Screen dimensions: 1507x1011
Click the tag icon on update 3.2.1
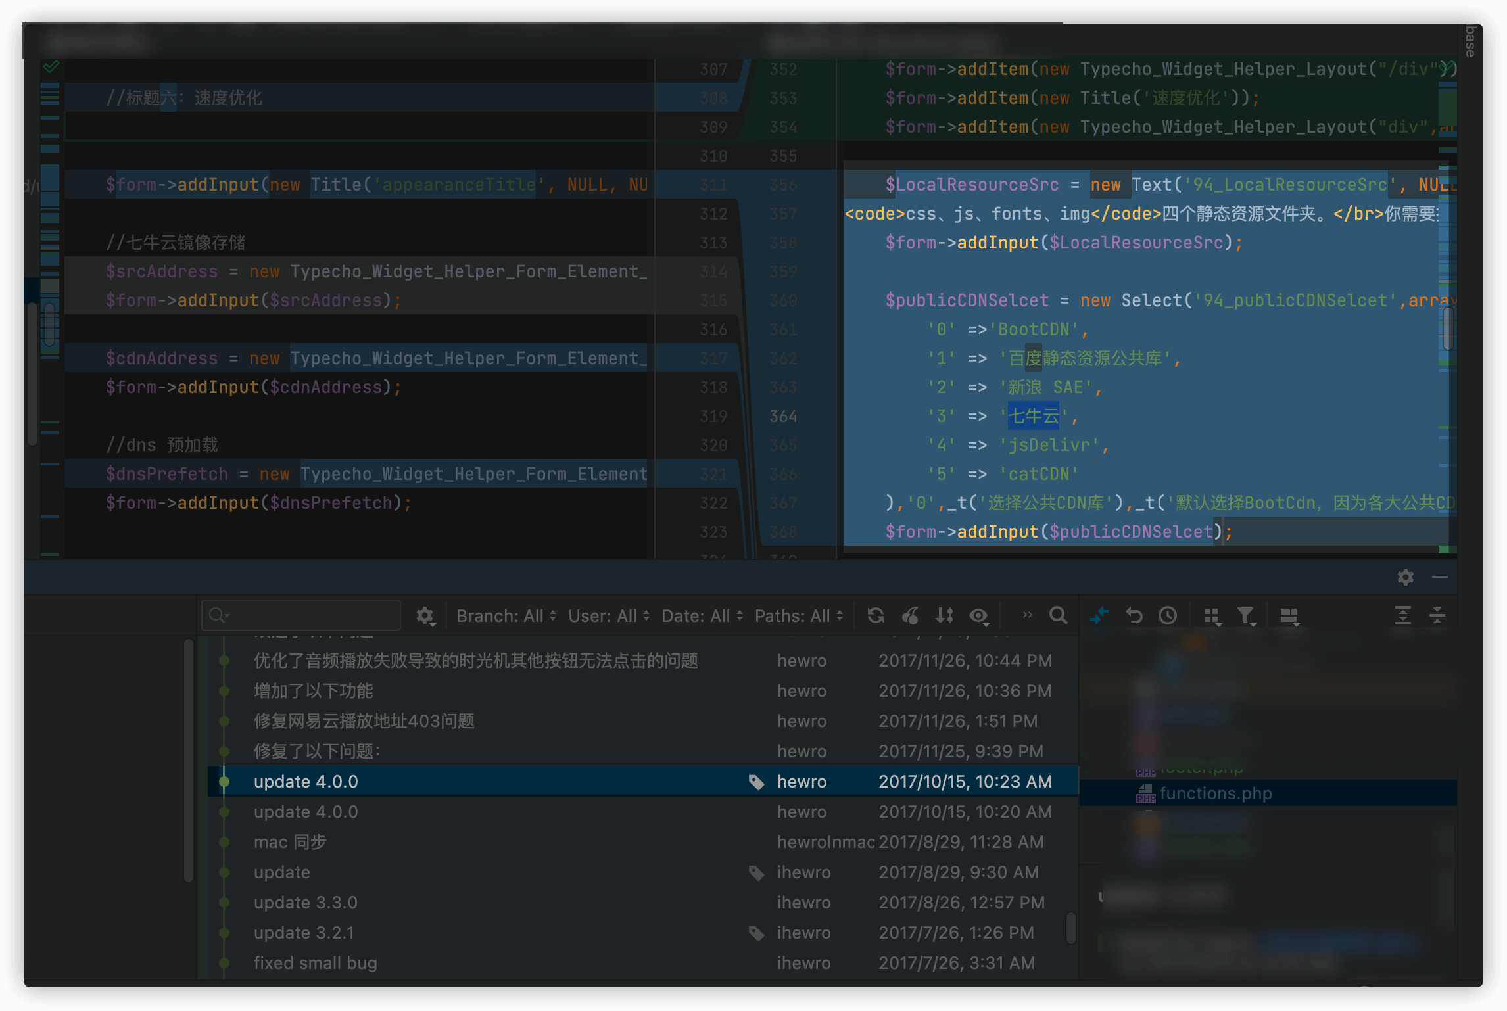coord(757,933)
